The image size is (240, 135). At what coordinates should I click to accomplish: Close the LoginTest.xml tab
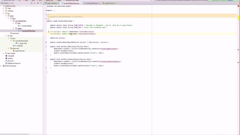pyautogui.click(x=115, y=3)
